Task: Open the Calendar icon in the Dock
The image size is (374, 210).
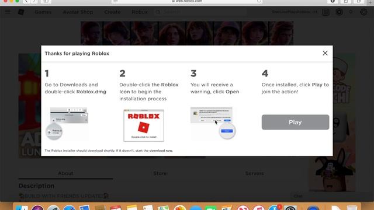Action: pos(116,208)
